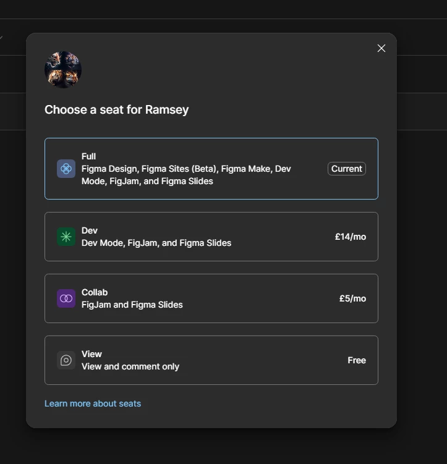Select the 'Full' seat title
The image size is (447, 464).
point(88,156)
